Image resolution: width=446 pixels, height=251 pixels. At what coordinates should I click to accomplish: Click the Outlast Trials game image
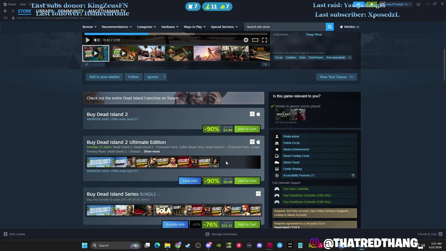[x=290, y=115]
